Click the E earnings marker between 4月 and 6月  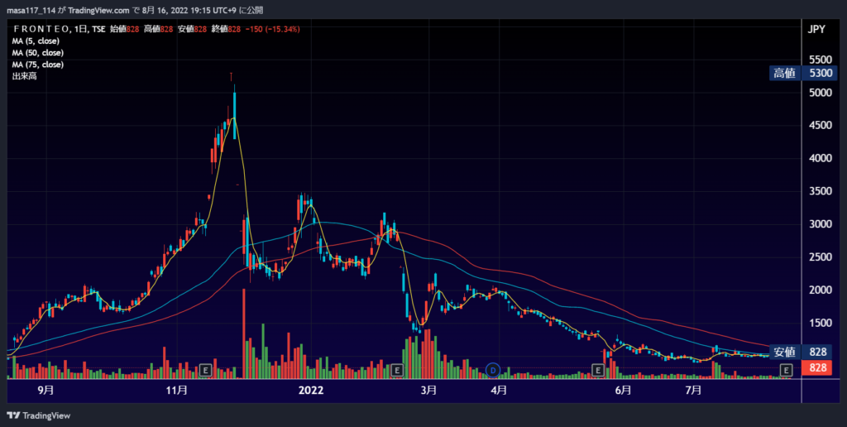click(598, 370)
